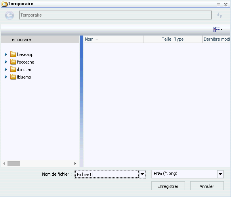Select the baseapp folder icon
231x197 pixels.
click(13, 54)
